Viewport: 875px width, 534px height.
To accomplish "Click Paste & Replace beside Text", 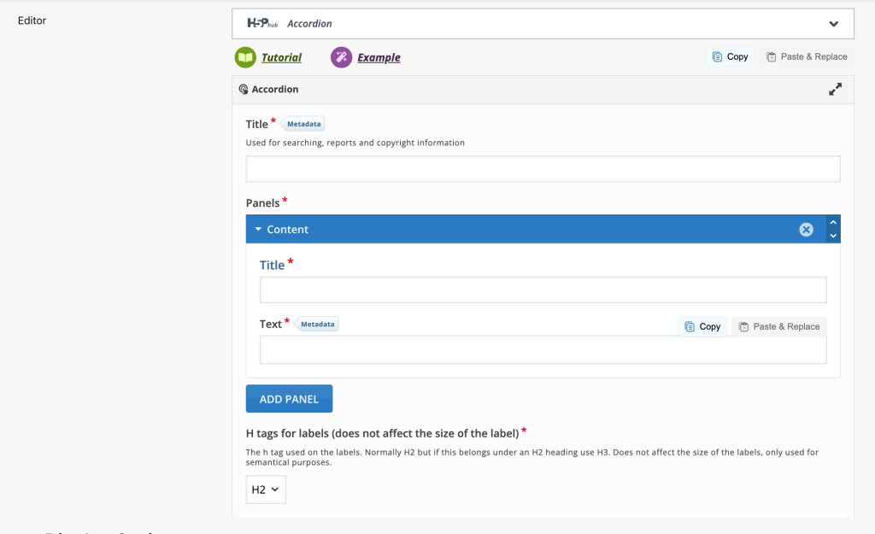I will tap(779, 326).
